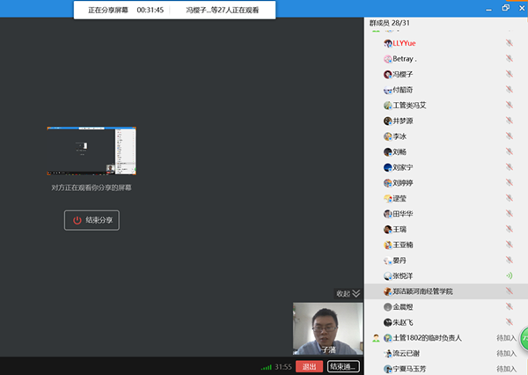Click 田华华's avatar icon
Screen dimensions: 528x375
click(387, 214)
